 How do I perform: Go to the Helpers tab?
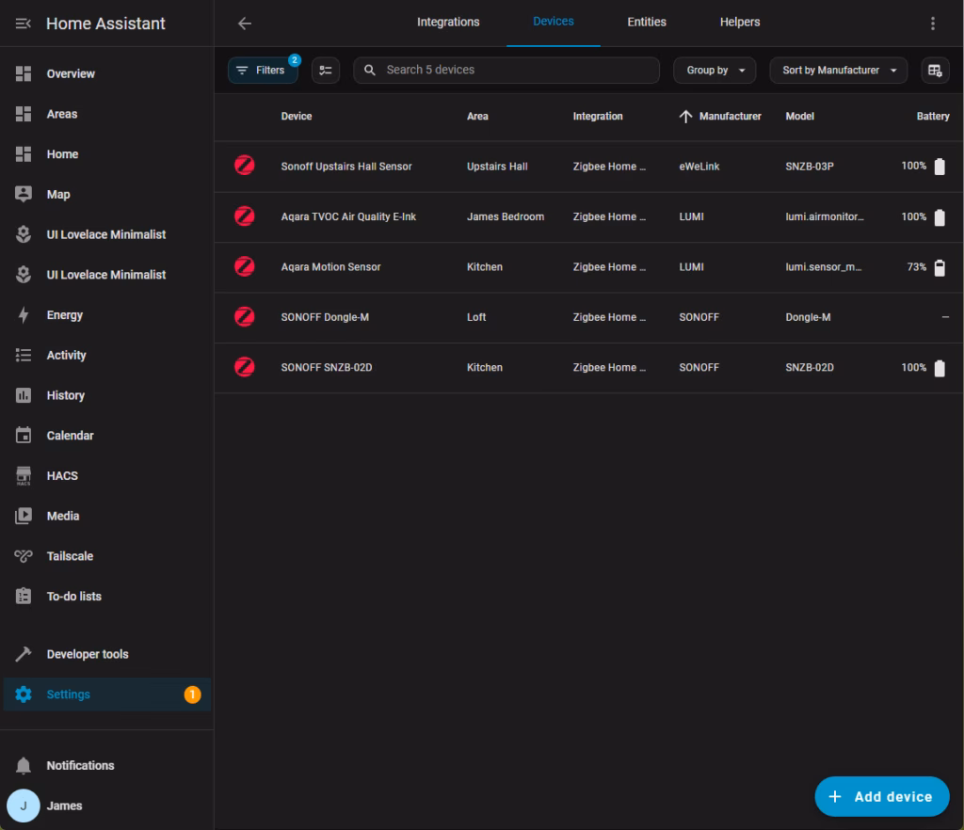click(x=740, y=23)
